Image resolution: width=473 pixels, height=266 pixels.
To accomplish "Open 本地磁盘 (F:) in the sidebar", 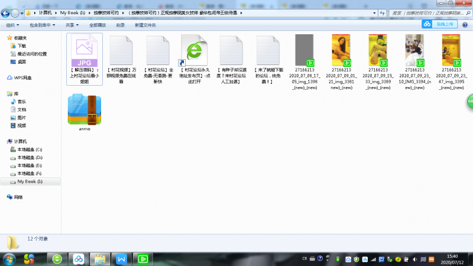I will pyautogui.click(x=30, y=173).
